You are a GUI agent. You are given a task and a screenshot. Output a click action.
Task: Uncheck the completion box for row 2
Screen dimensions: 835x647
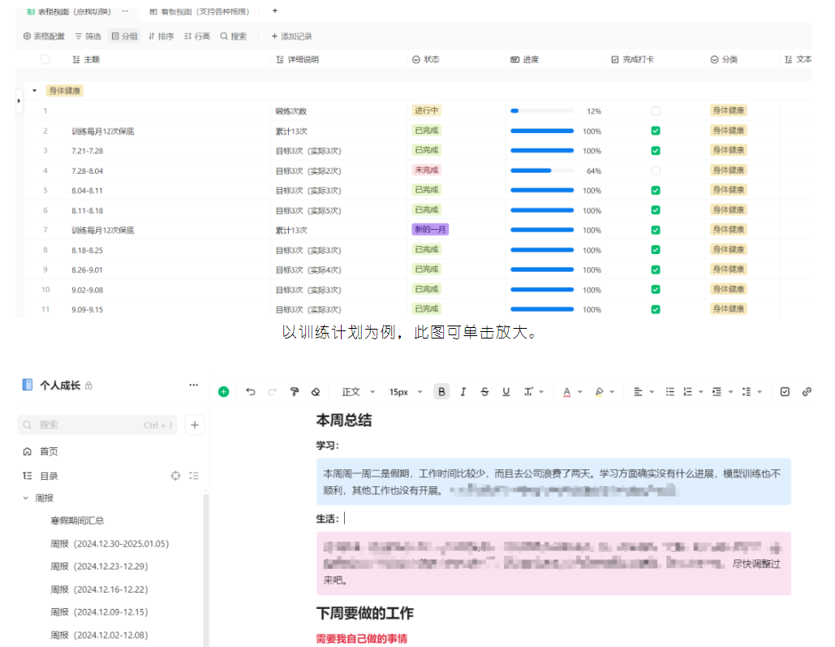656,131
